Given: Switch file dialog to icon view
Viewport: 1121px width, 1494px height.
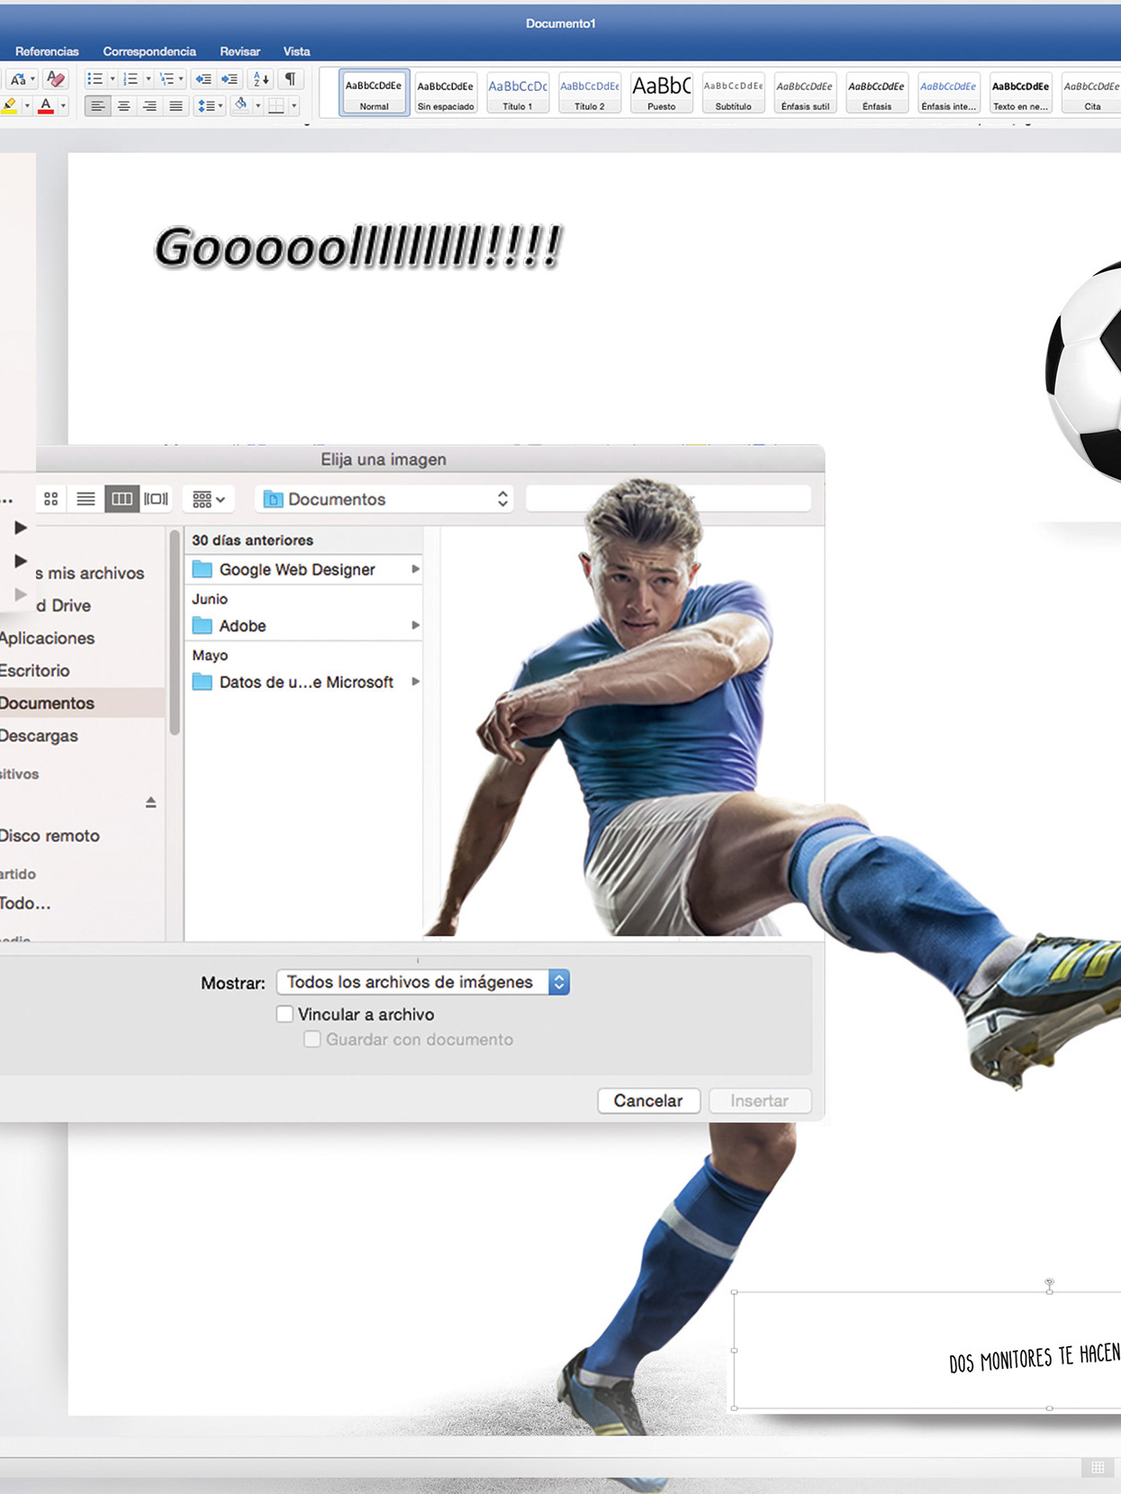Looking at the screenshot, I should point(51,499).
